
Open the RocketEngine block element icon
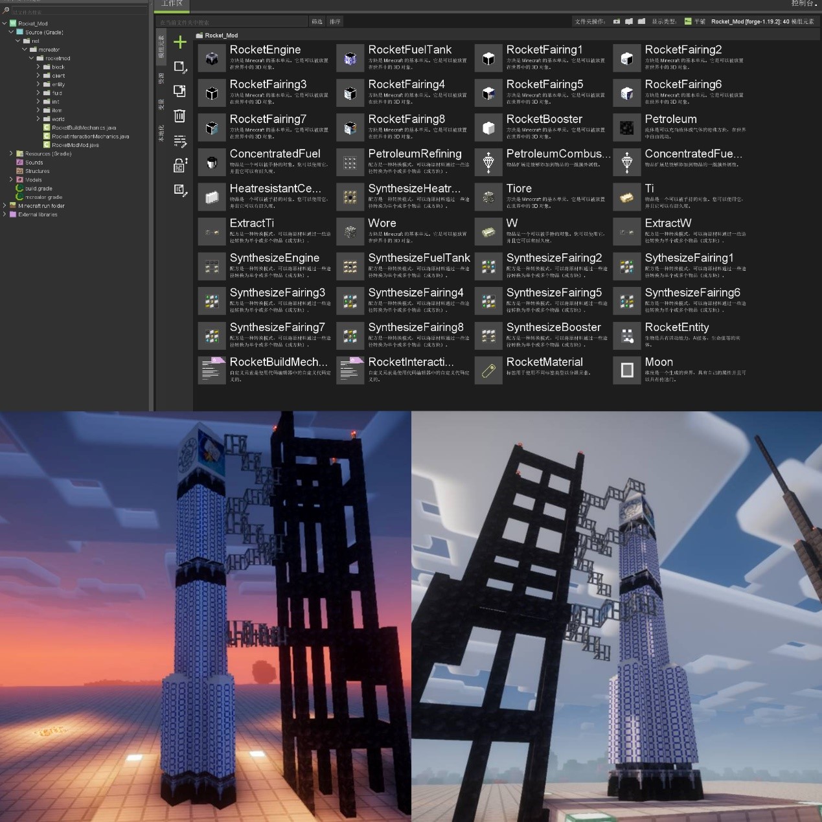(x=212, y=58)
